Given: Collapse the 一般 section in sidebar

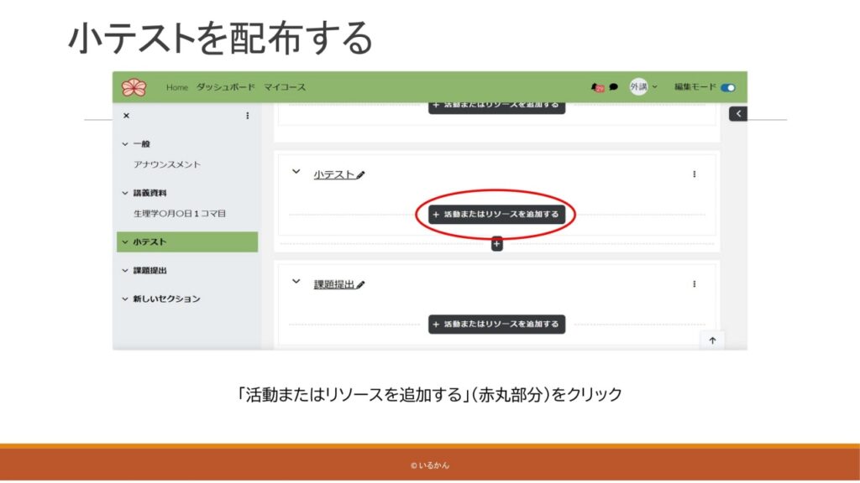Looking at the screenshot, I should [x=125, y=144].
